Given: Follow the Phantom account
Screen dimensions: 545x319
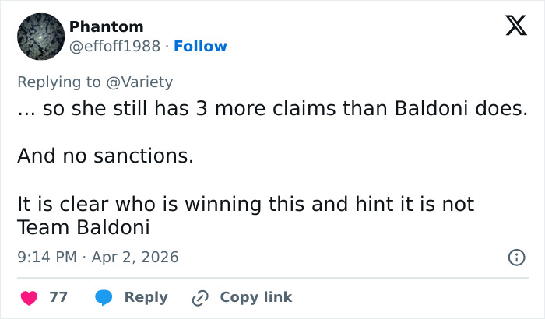Looking at the screenshot, I should pyautogui.click(x=201, y=46).
